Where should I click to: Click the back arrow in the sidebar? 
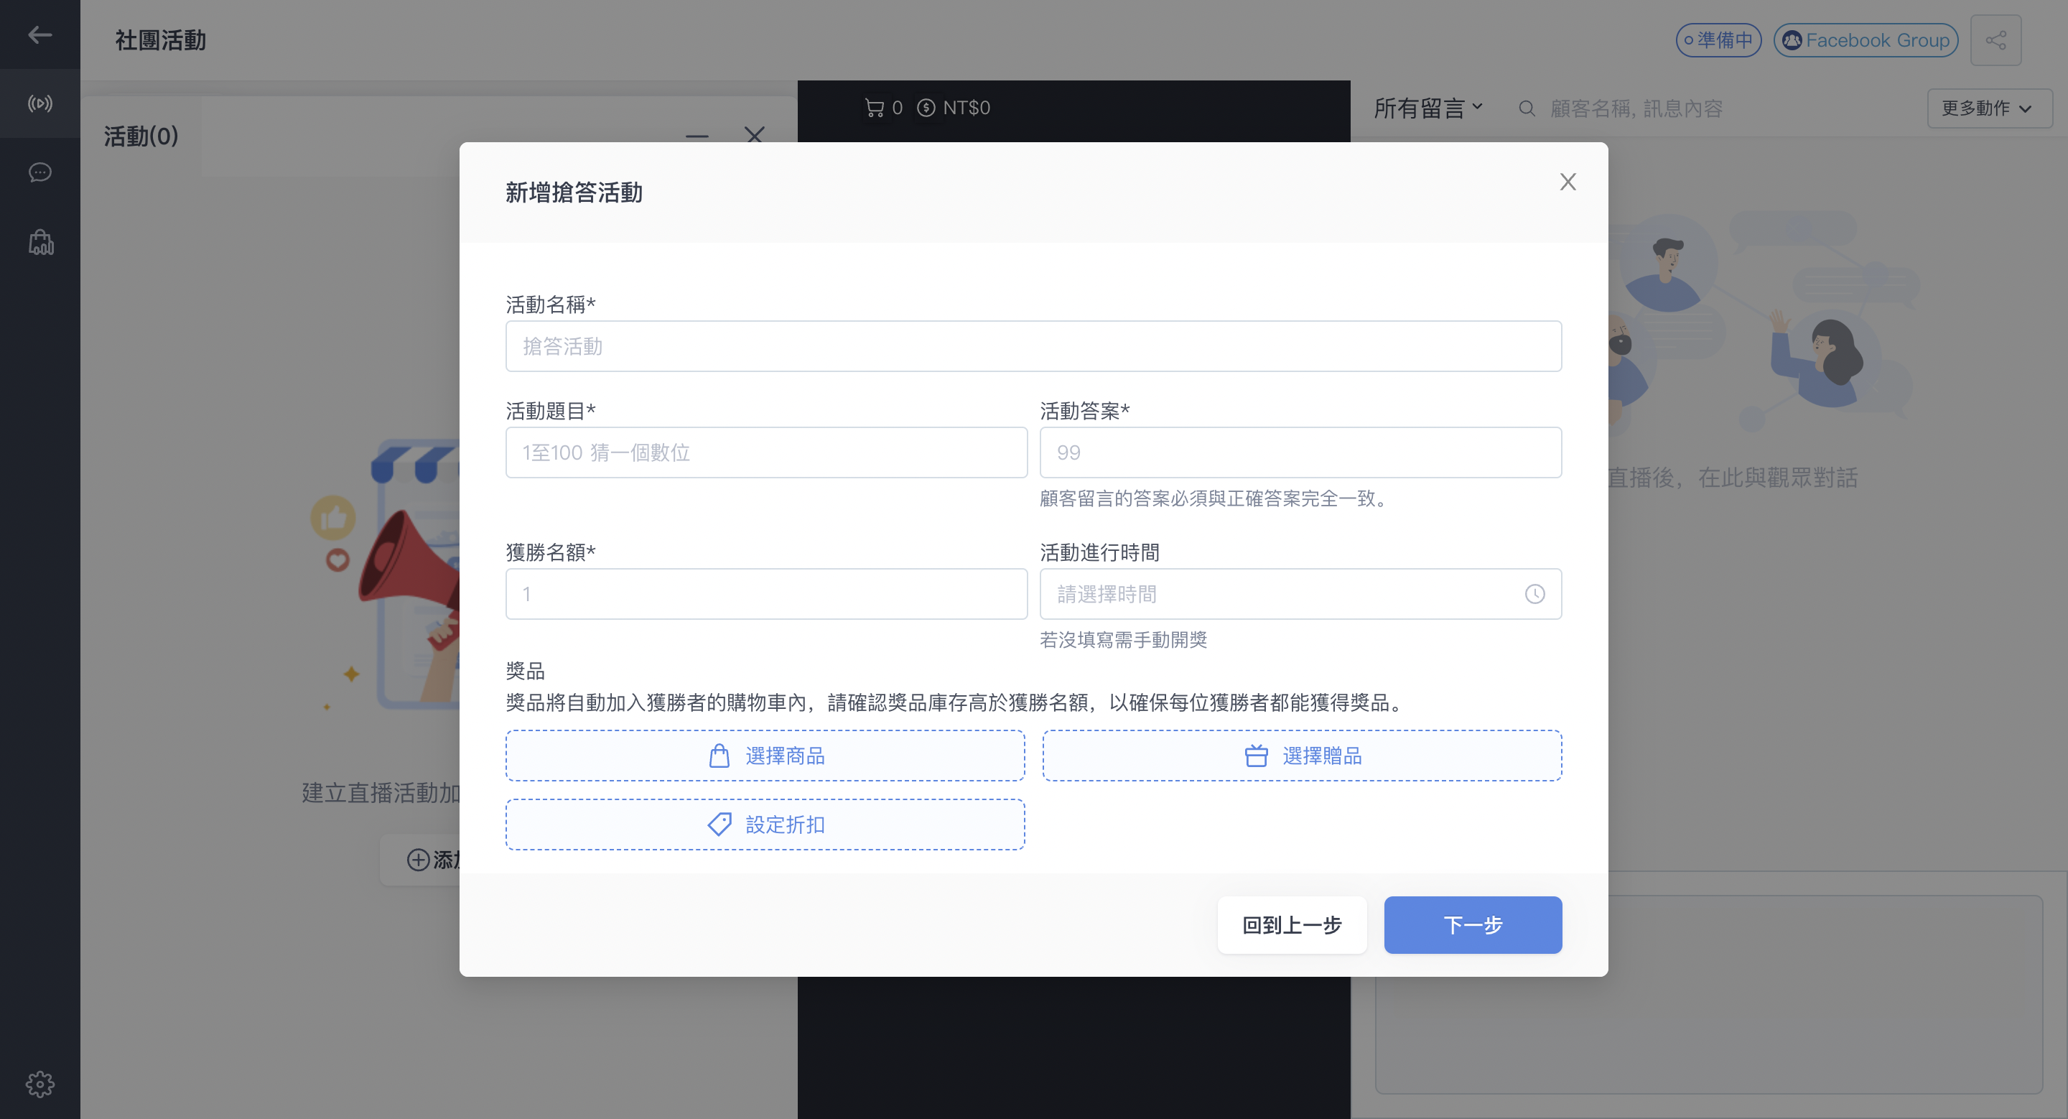[x=39, y=34]
